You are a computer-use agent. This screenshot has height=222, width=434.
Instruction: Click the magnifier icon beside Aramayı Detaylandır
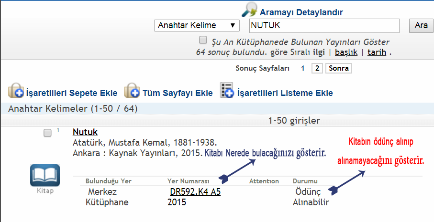(x=250, y=10)
